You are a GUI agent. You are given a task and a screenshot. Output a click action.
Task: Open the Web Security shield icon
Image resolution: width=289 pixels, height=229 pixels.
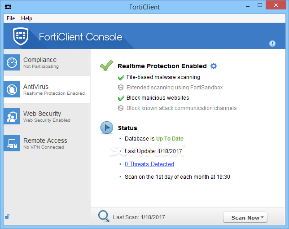(x=12, y=116)
